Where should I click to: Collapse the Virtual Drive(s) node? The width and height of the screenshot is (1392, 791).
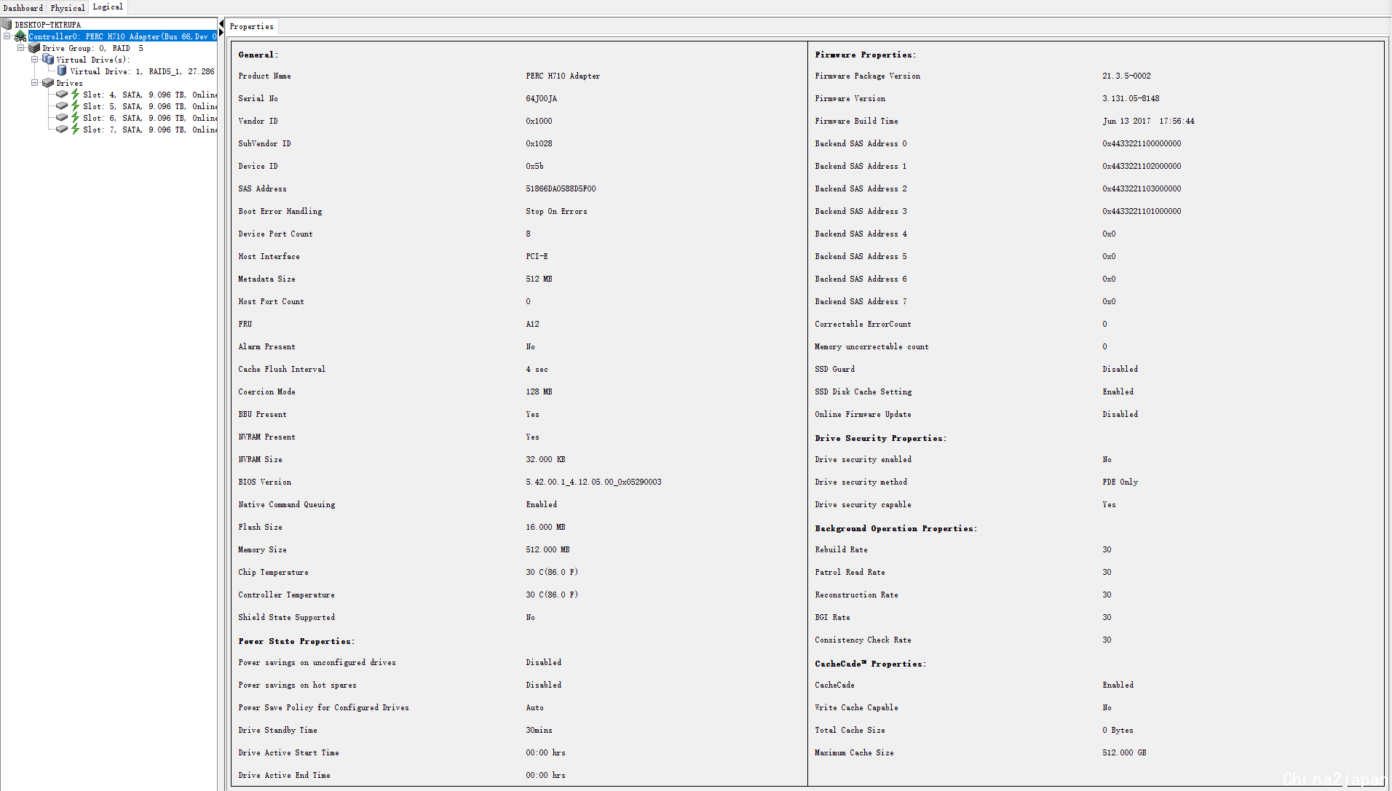coord(34,60)
